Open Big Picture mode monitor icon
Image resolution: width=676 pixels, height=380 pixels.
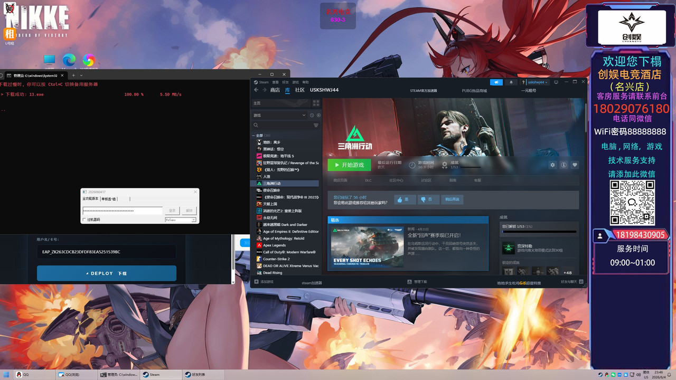coord(556,82)
